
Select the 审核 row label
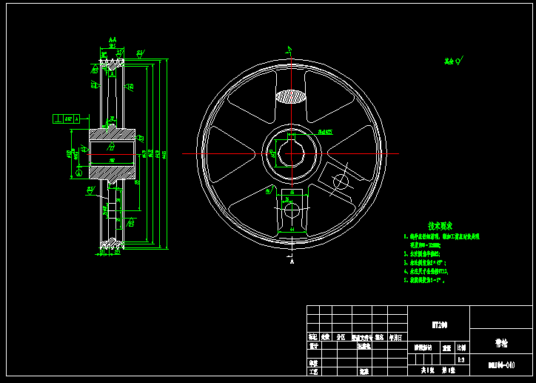(313, 363)
